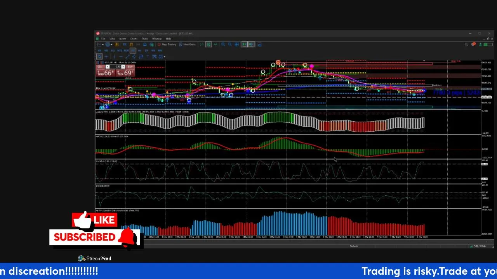Click the MACD indicator label
This screenshot has width=497, height=279.
coord(112,136)
